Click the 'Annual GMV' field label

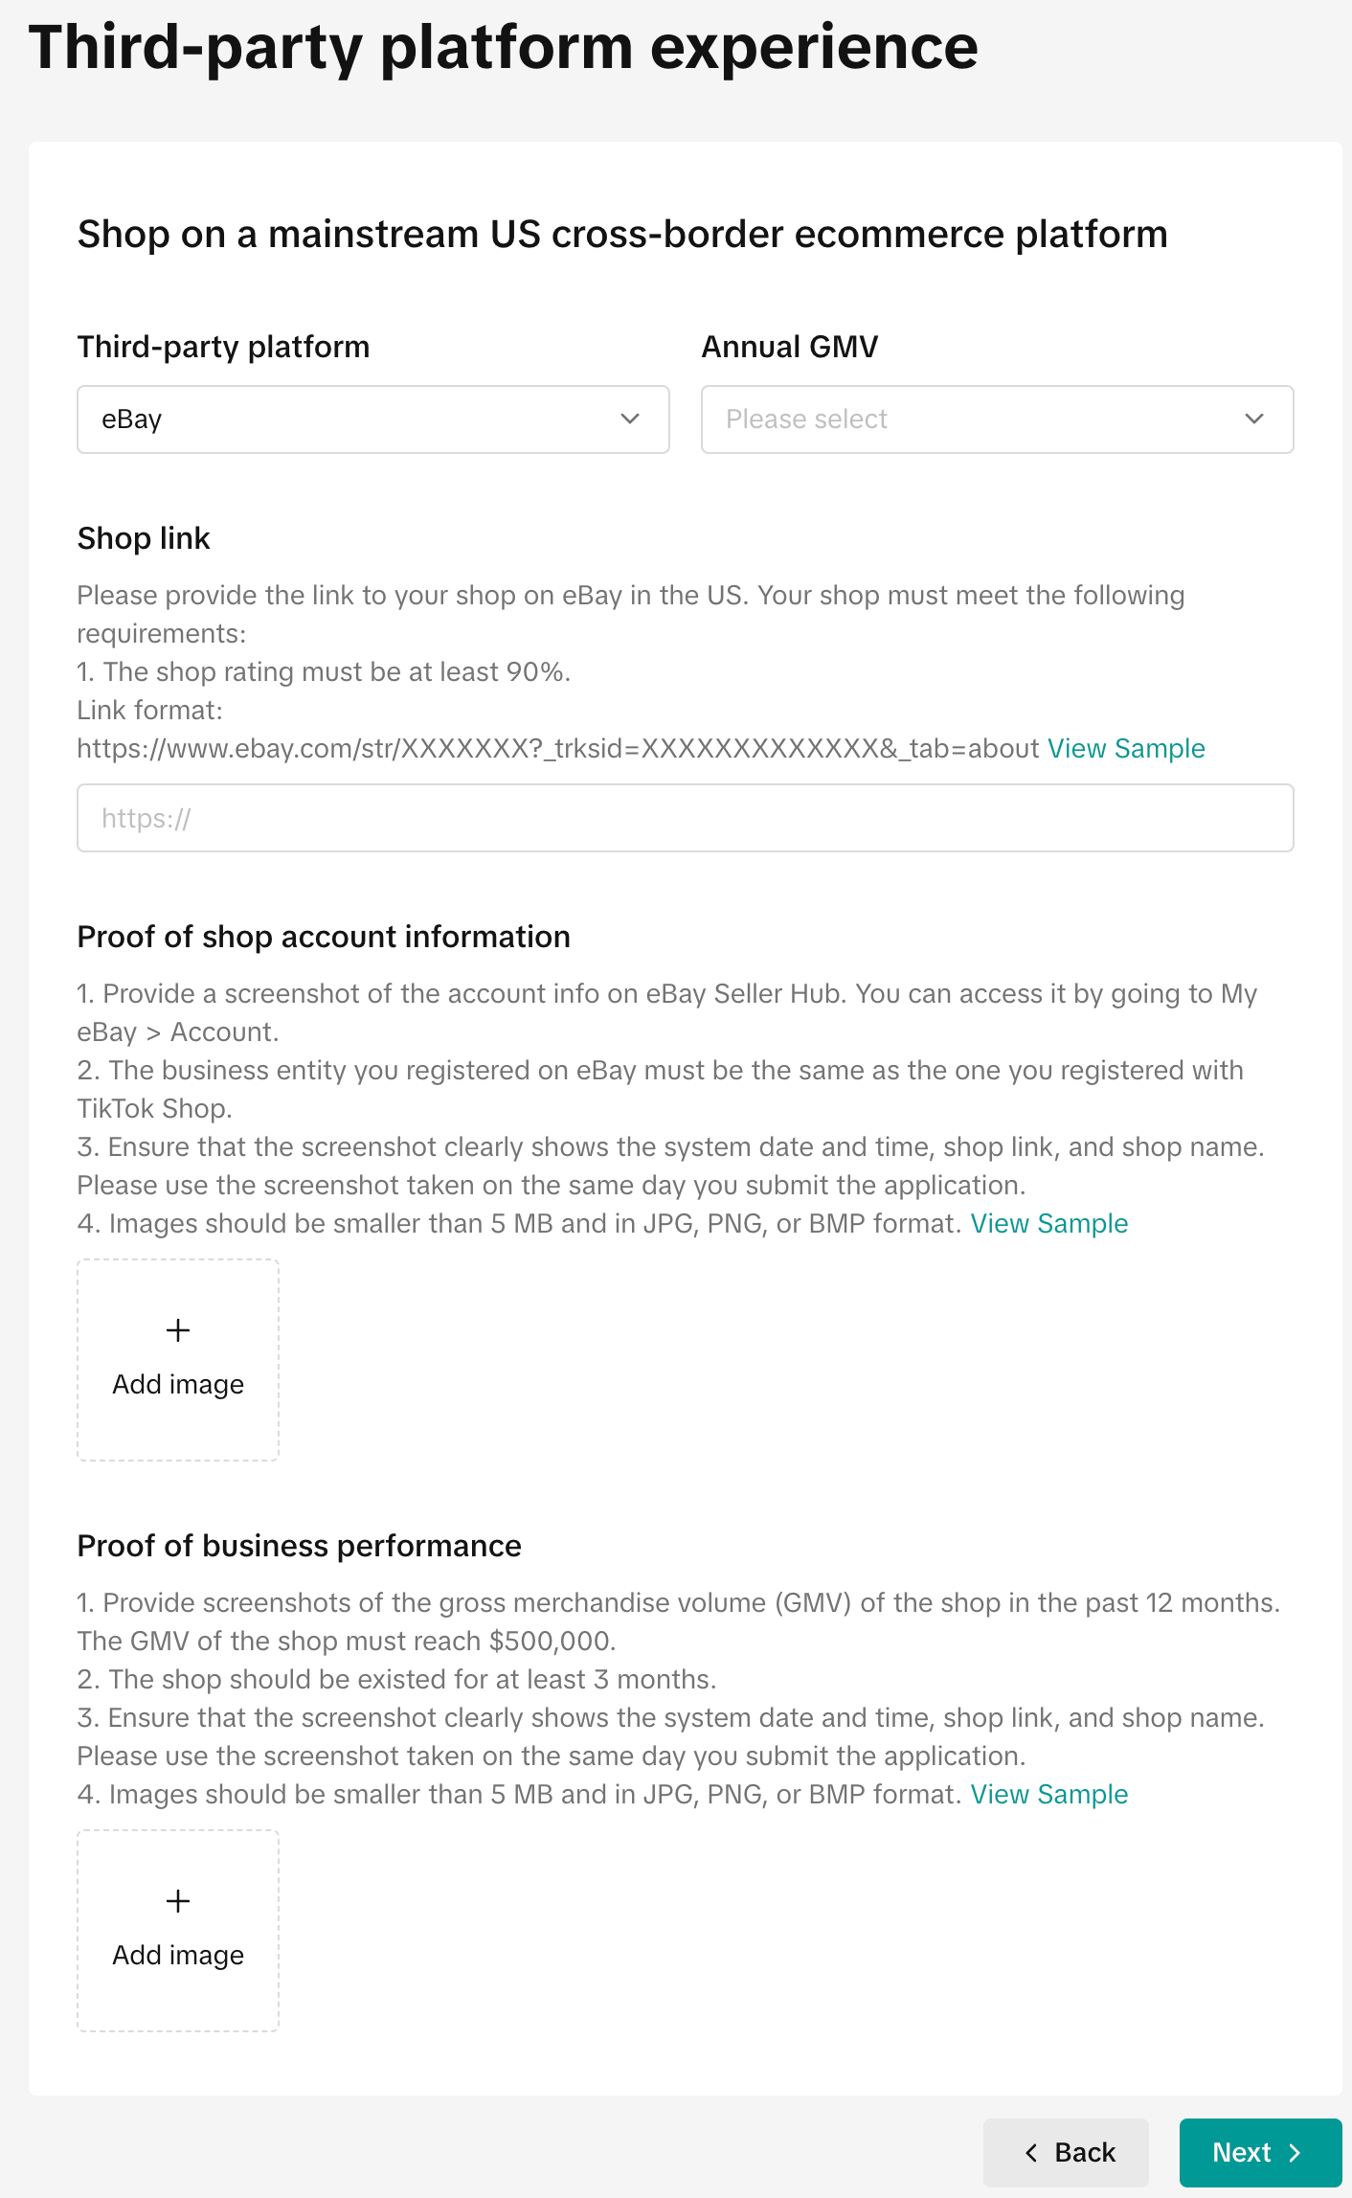(790, 347)
